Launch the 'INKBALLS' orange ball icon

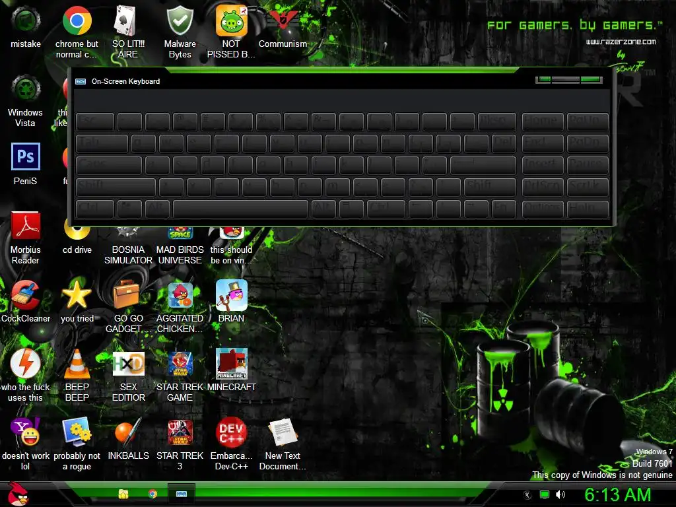128,439
